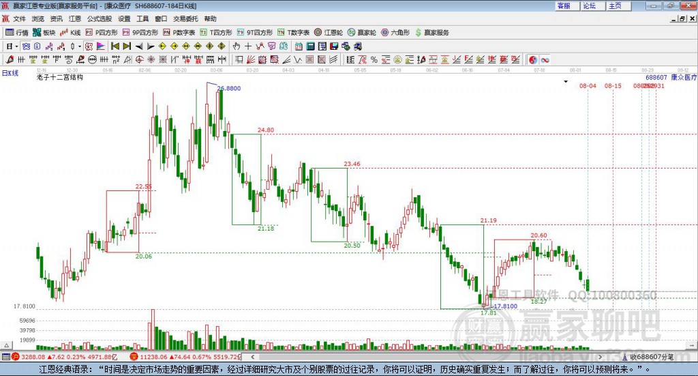This screenshot has height=376, width=698.
Task: Jump to the first bar with the green skip-back icon
Action: click(115, 46)
